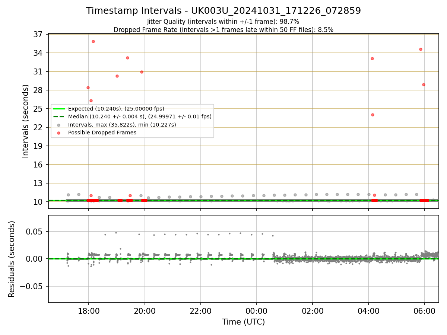Click the legend entry starting with 'Median (10.240'
447x335 pixels.
pyautogui.click(x=140, y=117)
